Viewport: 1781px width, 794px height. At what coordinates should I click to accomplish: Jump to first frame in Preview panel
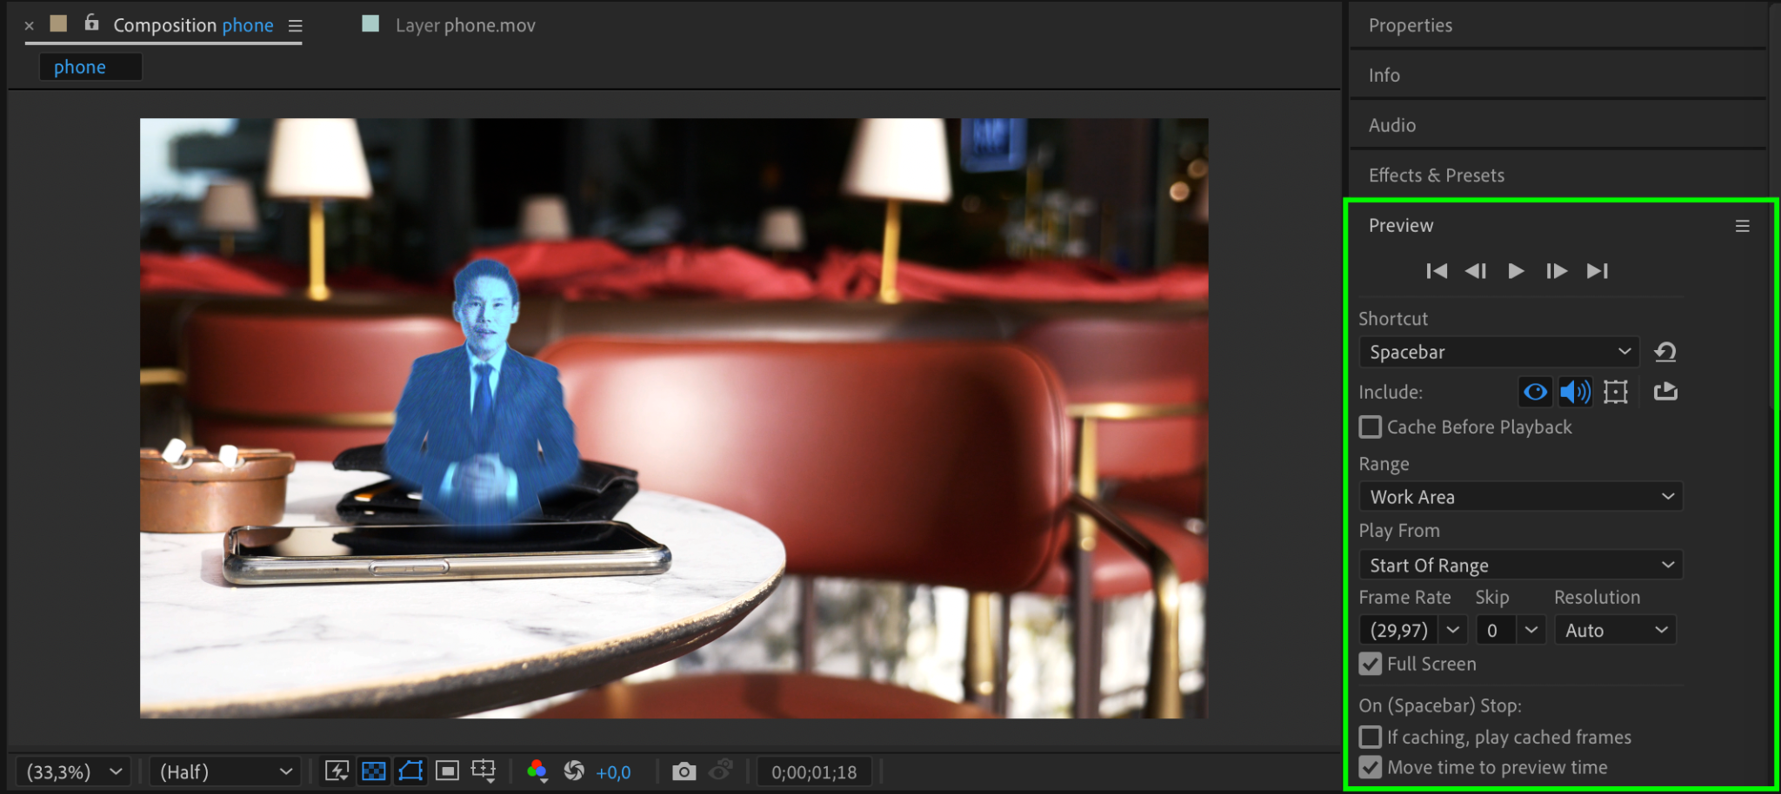point(1437,271)
